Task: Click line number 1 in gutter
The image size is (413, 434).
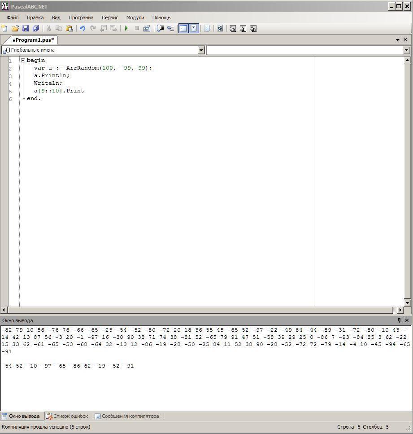Action: coord(10,61)
